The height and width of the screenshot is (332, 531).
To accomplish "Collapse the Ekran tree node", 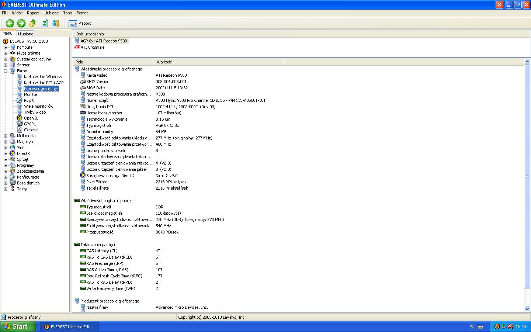I will (6, 71).
